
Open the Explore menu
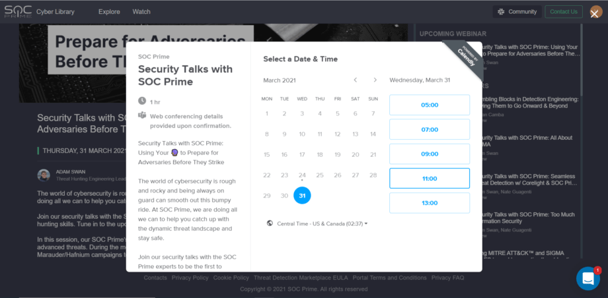click(x=109, y=12)
